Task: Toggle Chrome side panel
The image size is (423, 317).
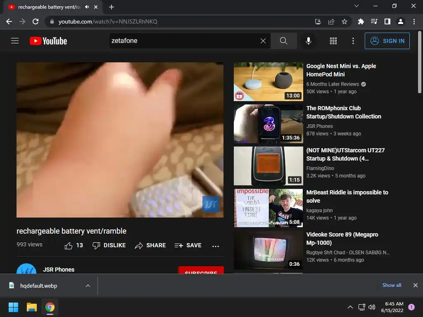Action: click(387, 21)
